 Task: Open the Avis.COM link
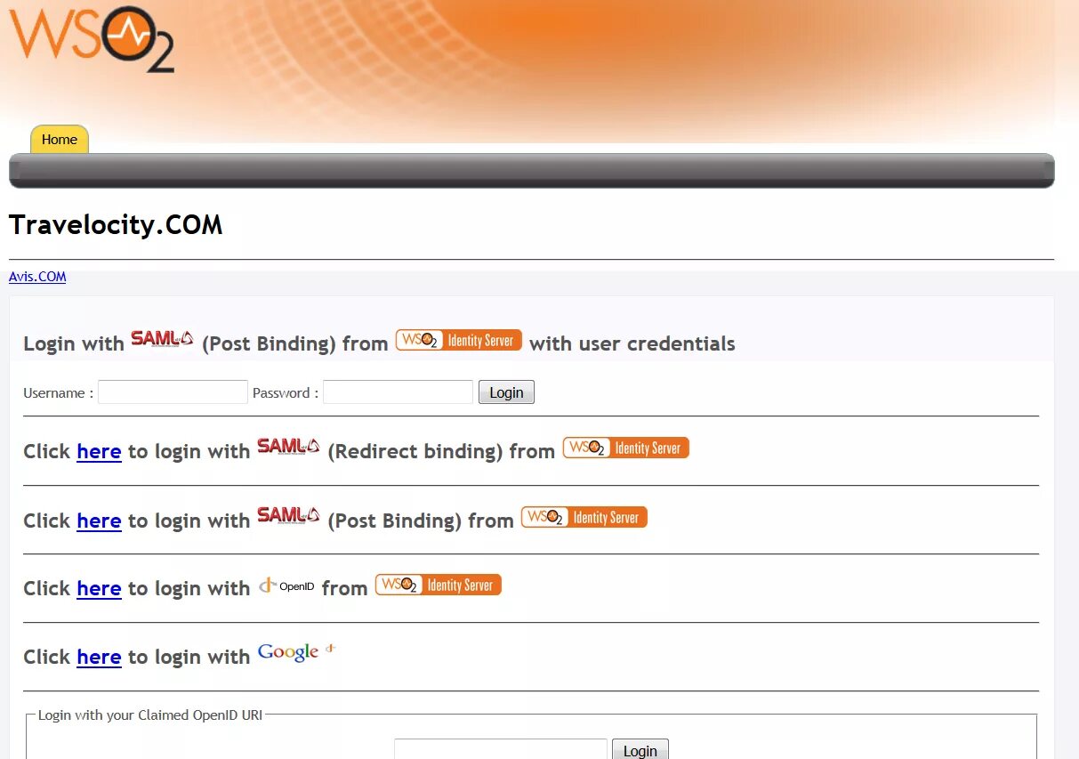coord(37,277)
